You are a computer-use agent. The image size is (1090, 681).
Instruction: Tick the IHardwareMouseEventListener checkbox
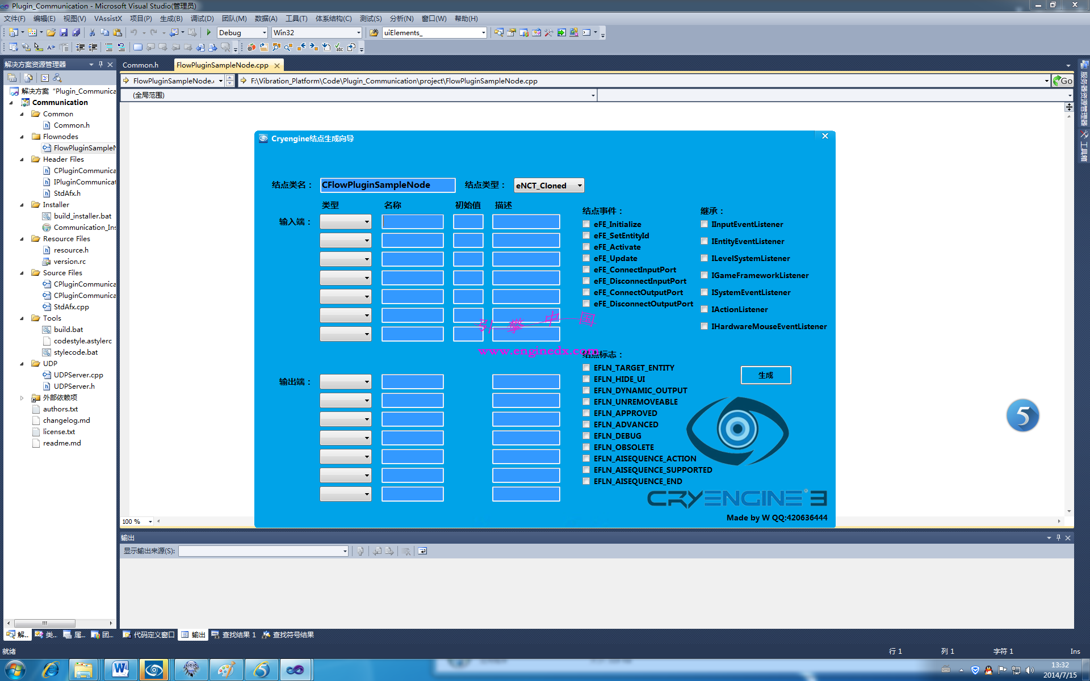coord(704,326)
